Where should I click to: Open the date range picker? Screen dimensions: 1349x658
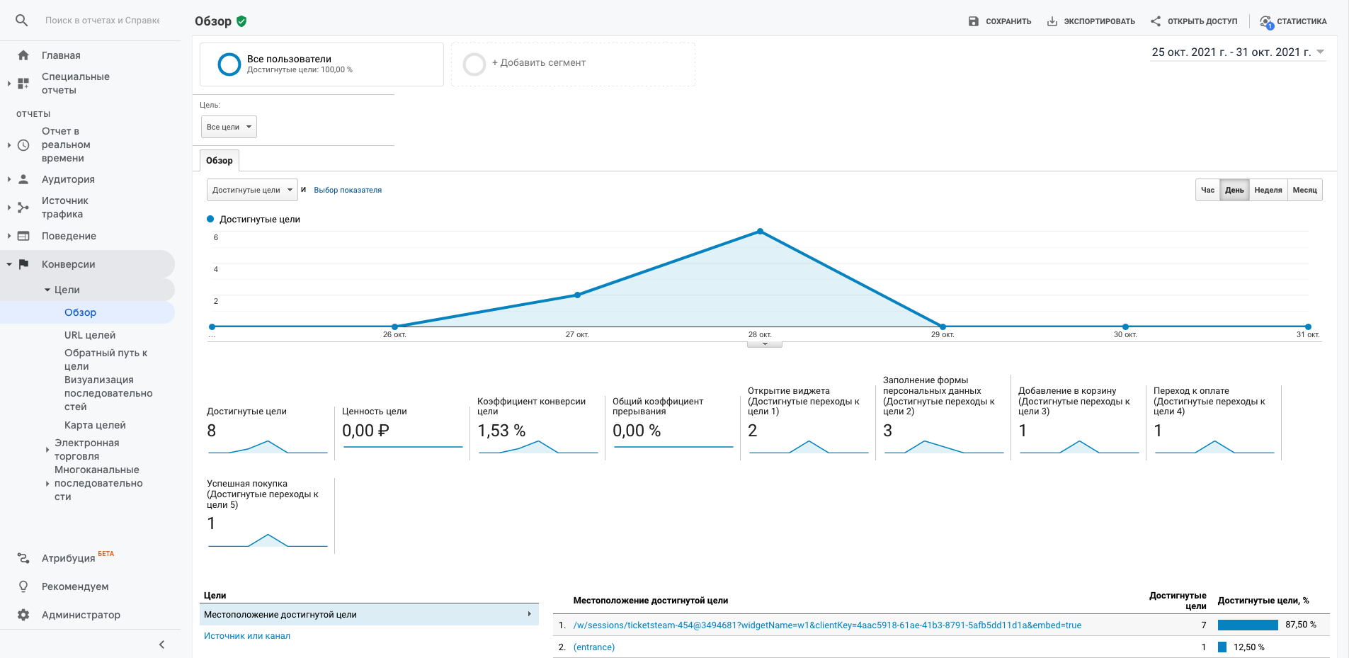(x=1237, y=52)
